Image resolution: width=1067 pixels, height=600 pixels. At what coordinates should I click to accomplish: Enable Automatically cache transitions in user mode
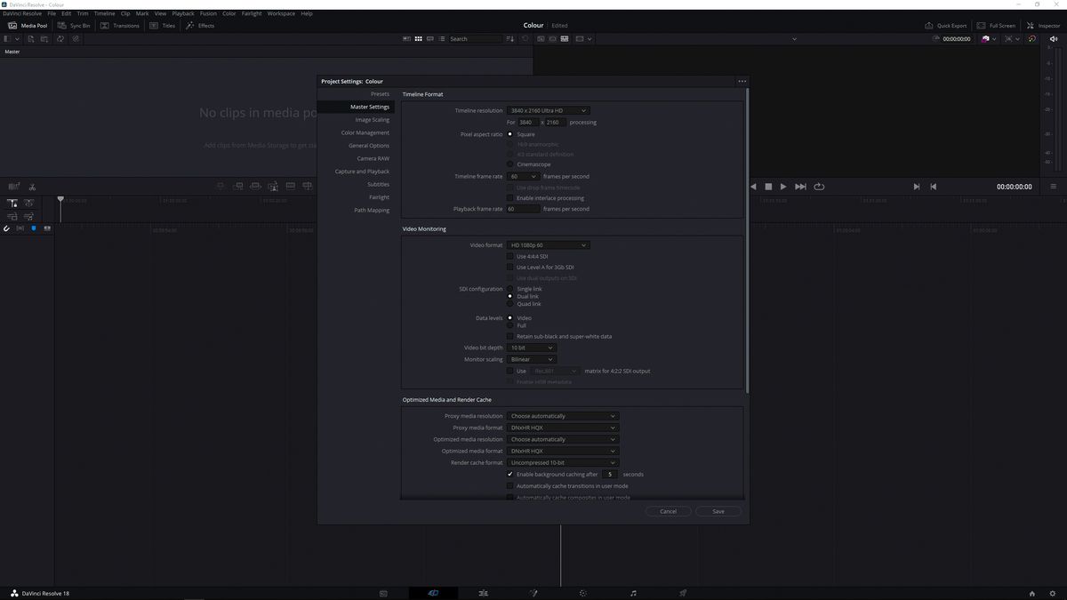click(x=510, y=485)
